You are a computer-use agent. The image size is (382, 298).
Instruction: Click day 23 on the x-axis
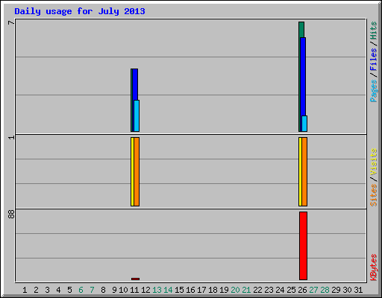269,290
